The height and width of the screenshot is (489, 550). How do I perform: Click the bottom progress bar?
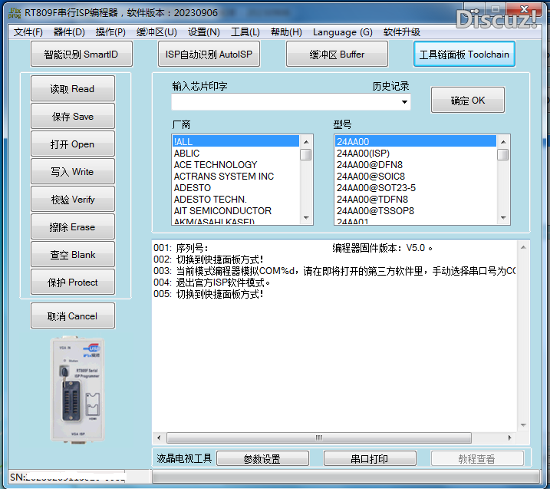point(346,477)
